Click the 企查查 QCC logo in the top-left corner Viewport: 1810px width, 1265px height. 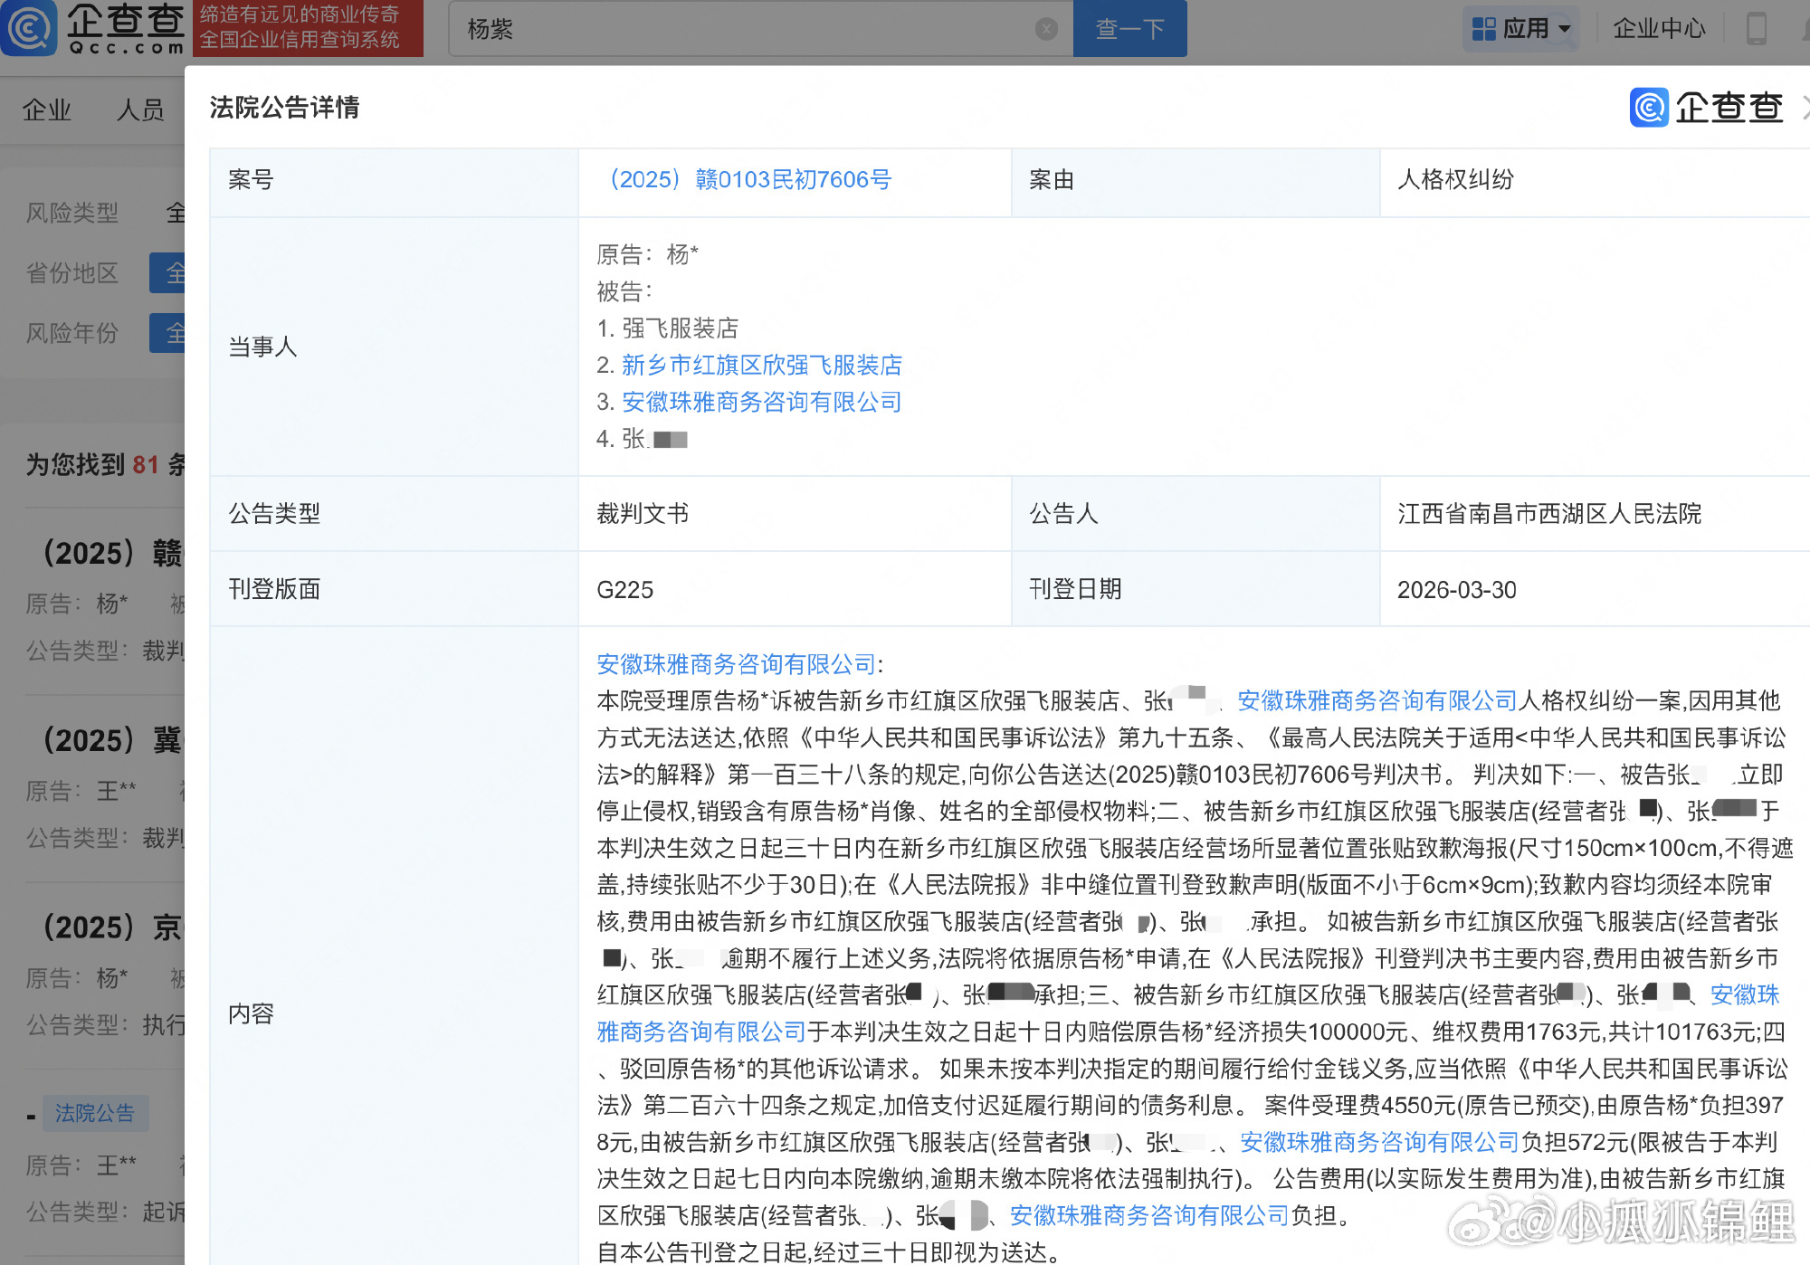click(95, 28)
